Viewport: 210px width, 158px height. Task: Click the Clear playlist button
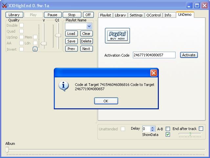click(87, 34)
